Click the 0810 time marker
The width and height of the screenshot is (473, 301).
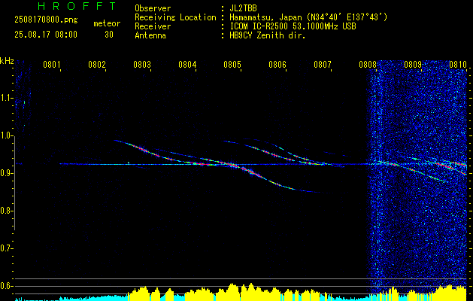(458, 64)
